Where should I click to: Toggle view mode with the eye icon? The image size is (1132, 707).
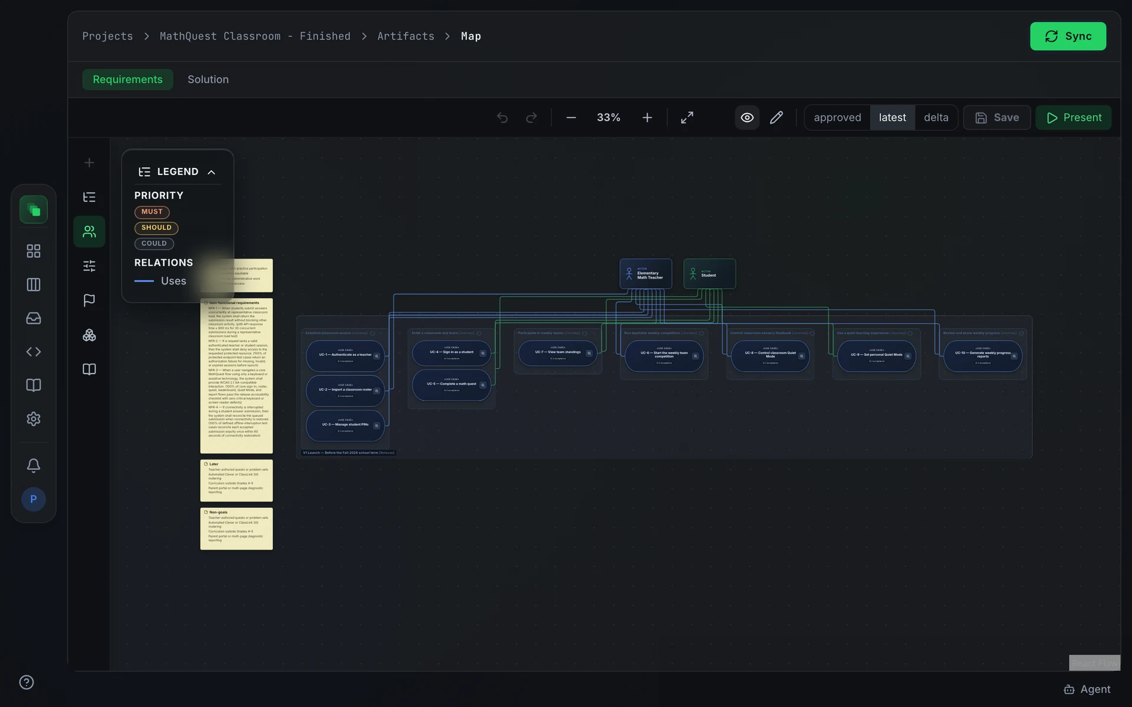(747, 118)
